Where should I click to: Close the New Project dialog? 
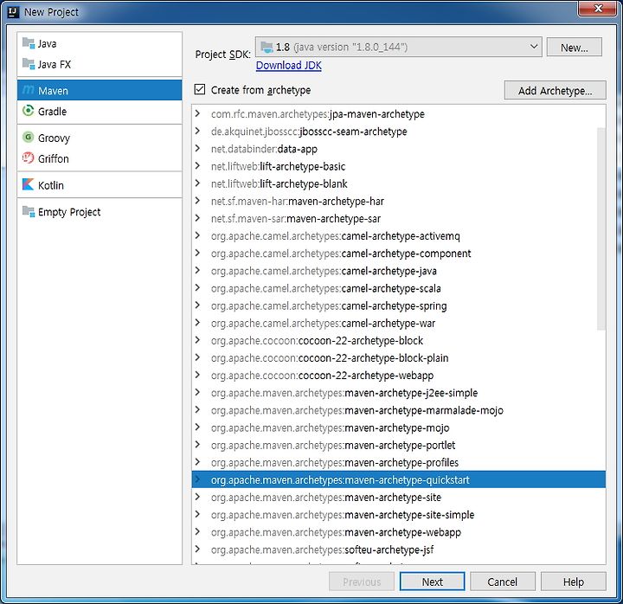(x=597, y=9)
